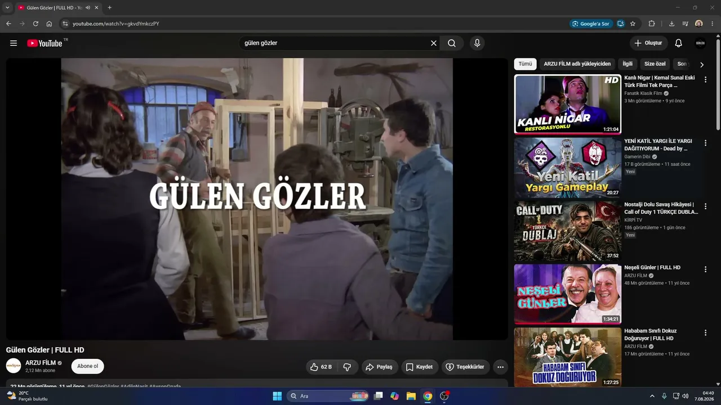Viewport: 721px width, 405px height.
Task: Select the Size özel filter chip
Action: (655, 64)
